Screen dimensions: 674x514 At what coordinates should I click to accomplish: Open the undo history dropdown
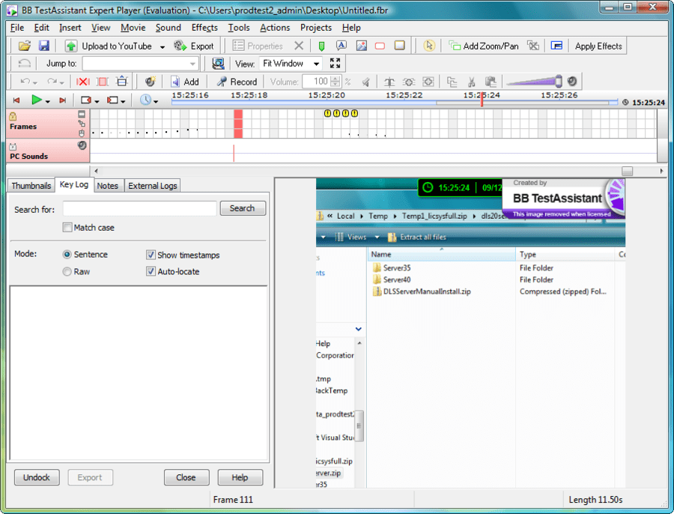point(35,82)
